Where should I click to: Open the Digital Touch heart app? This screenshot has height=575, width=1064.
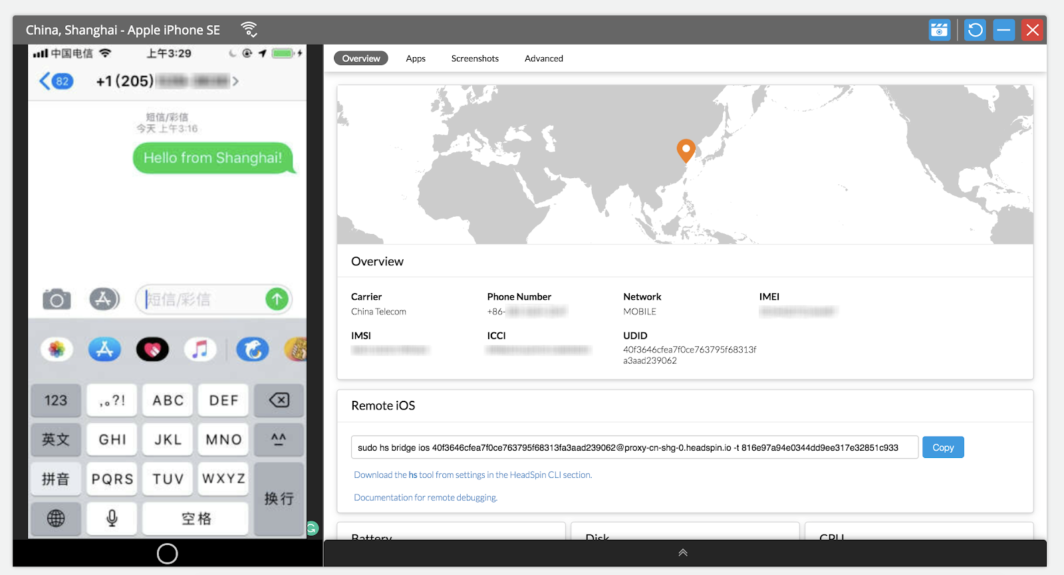click(152, 349)
